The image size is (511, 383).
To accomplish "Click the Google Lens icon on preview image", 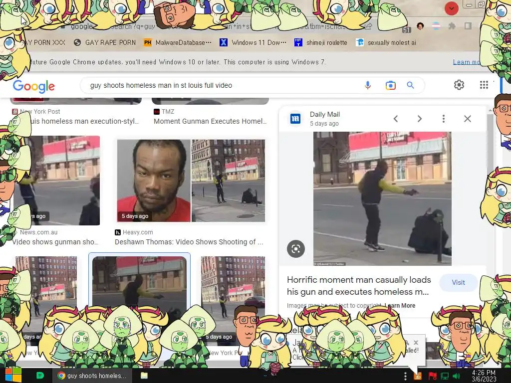I will click(x=295, y=249).
